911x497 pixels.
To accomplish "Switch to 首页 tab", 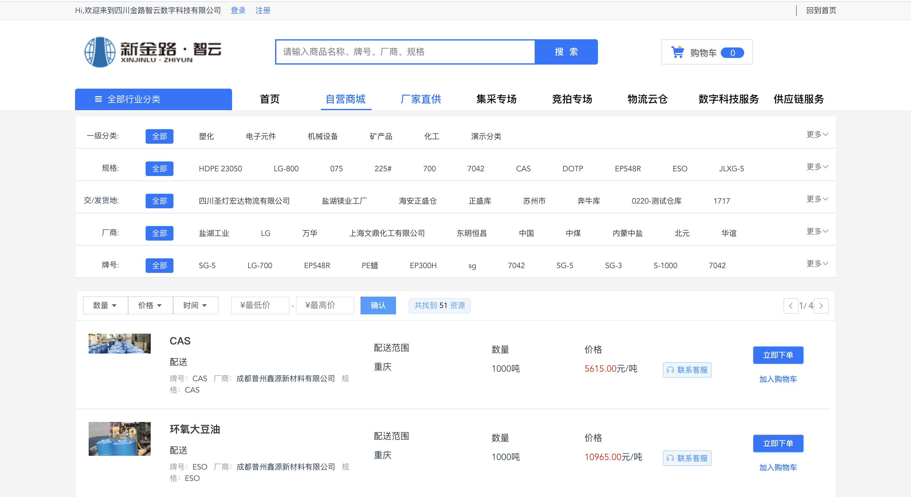I will click(x=270, y=99).
